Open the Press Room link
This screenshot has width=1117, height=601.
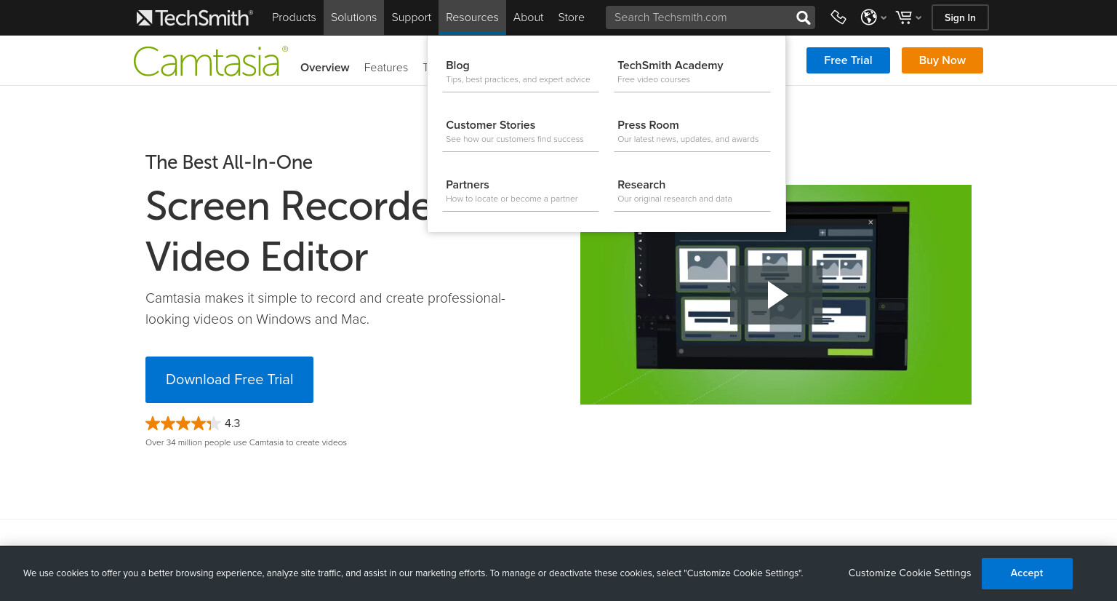692,131
